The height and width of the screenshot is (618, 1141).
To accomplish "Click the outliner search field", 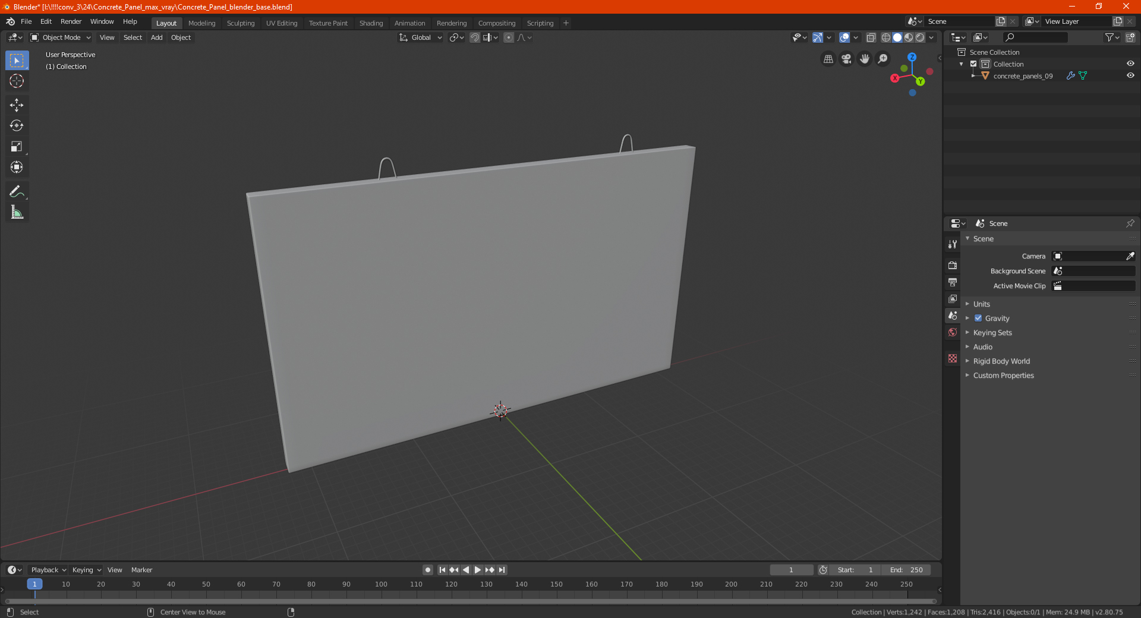I will click(x=1035, y=37).
